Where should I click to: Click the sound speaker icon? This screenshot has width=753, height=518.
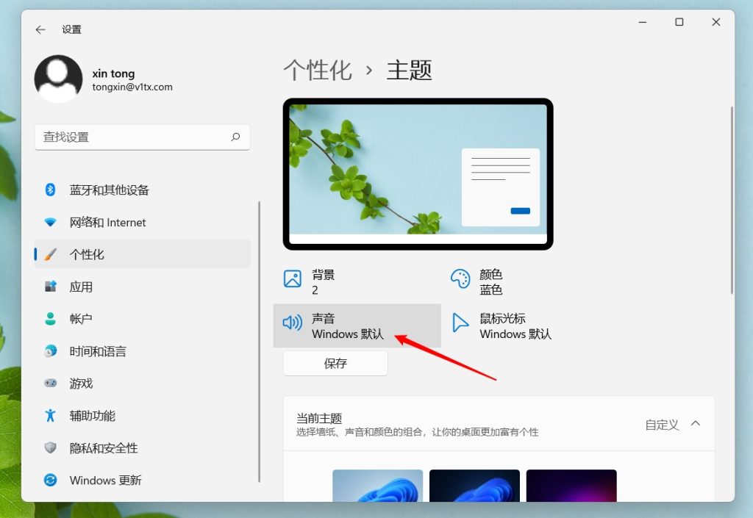293,323
